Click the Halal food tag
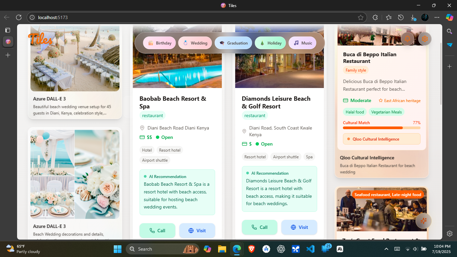This screenshot has width=457, height=257. coord(355,112)
